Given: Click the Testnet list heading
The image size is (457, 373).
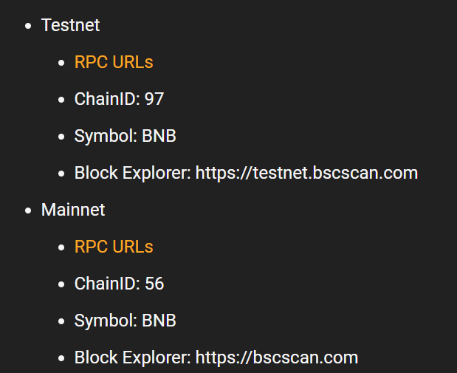Looking at the screenshot, I should pyautogui.click(x=71, y=25).
